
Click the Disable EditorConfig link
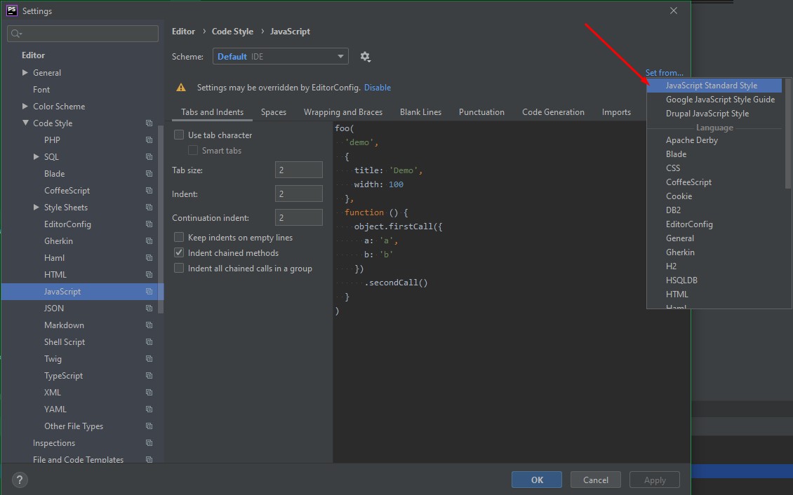378,88
